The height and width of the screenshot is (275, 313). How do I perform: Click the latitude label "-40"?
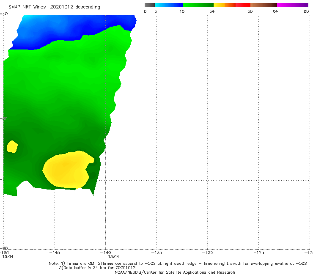pos(4,14)
